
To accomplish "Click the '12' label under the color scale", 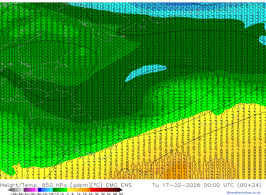I will [79, 194].
